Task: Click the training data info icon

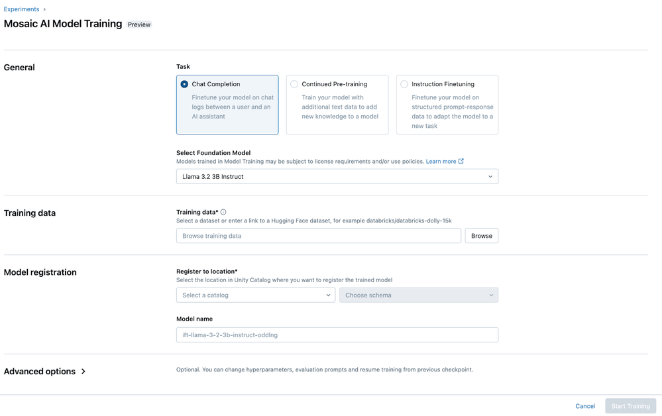Action: (223, 212)
